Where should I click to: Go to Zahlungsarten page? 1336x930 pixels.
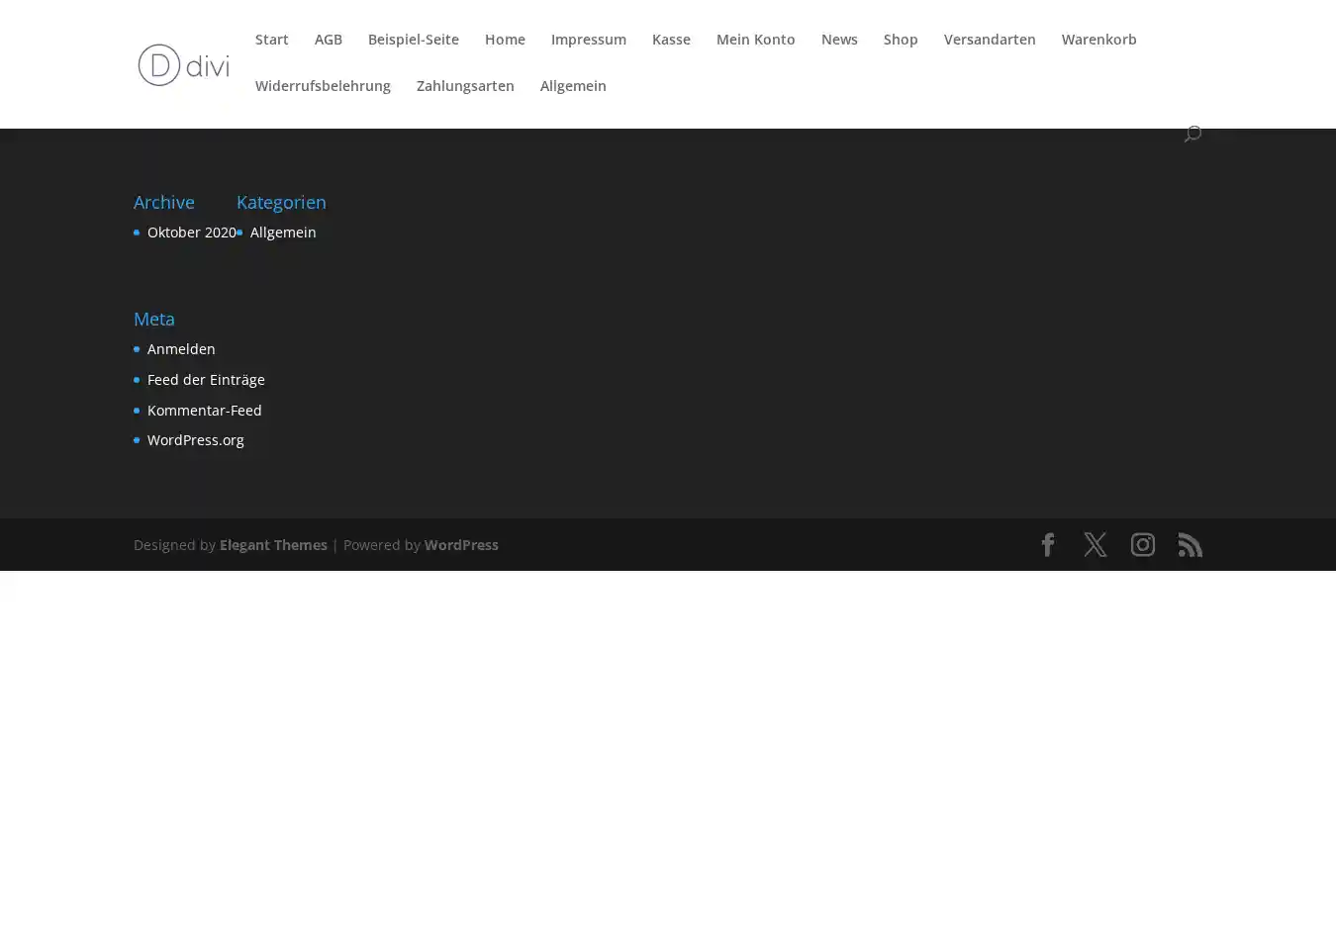(x=465, y=86)
